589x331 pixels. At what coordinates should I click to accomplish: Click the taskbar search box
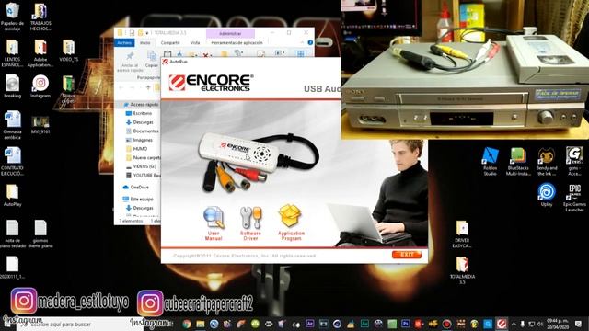(80, 324)
